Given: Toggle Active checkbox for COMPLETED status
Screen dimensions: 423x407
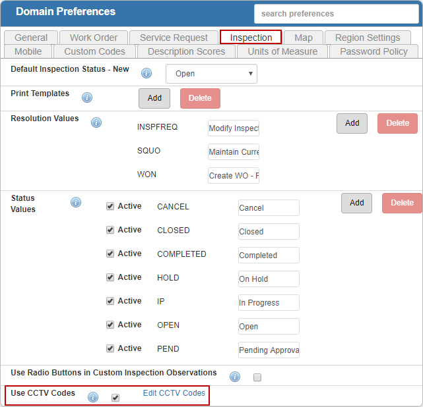Looking at the screenshot, I should (x=110, y=254).
